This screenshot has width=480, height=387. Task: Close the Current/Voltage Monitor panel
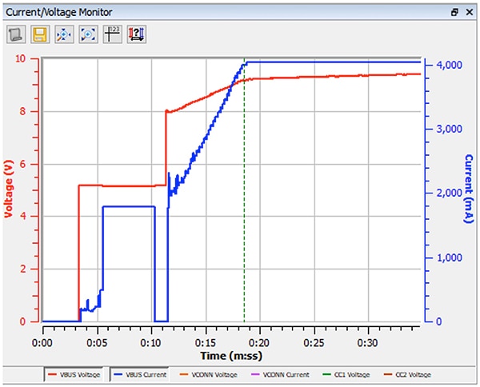point(470,13)
